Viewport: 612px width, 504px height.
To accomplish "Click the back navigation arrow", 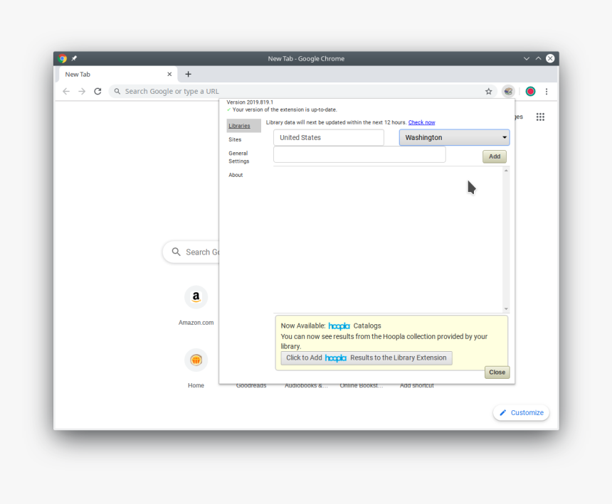I will [66, 91].
